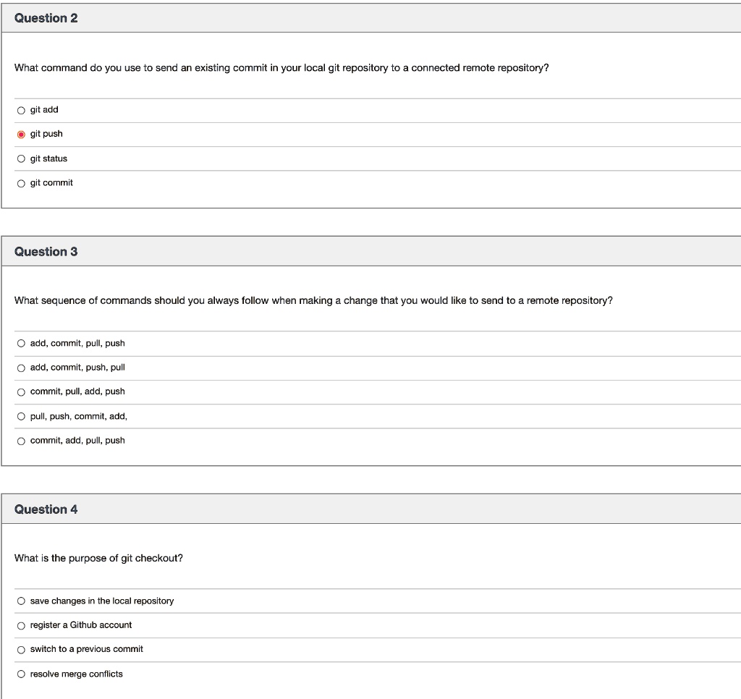Screen dimensions: 741x699
Task: Click the 'What is the purpose of git checkout?' text
Action: point(98,558)
